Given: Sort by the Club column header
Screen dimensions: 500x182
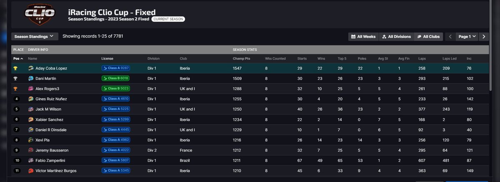Looking at the screenshot, I should [x=183, y=59].
